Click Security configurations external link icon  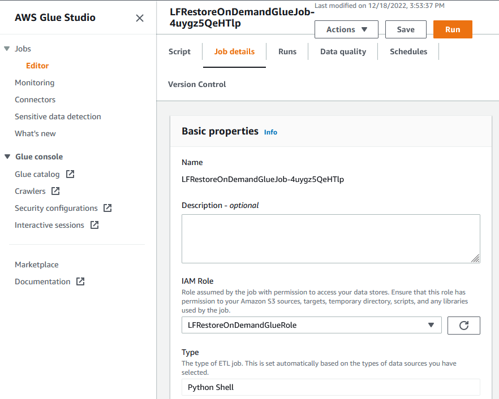pyautogui.click(x=107, y=208)
